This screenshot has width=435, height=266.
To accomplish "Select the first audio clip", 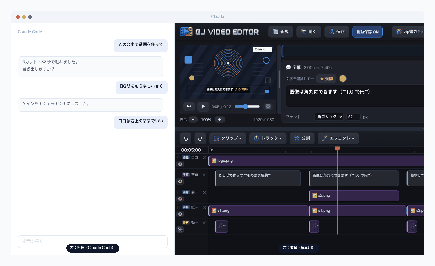I will [221, 226].
